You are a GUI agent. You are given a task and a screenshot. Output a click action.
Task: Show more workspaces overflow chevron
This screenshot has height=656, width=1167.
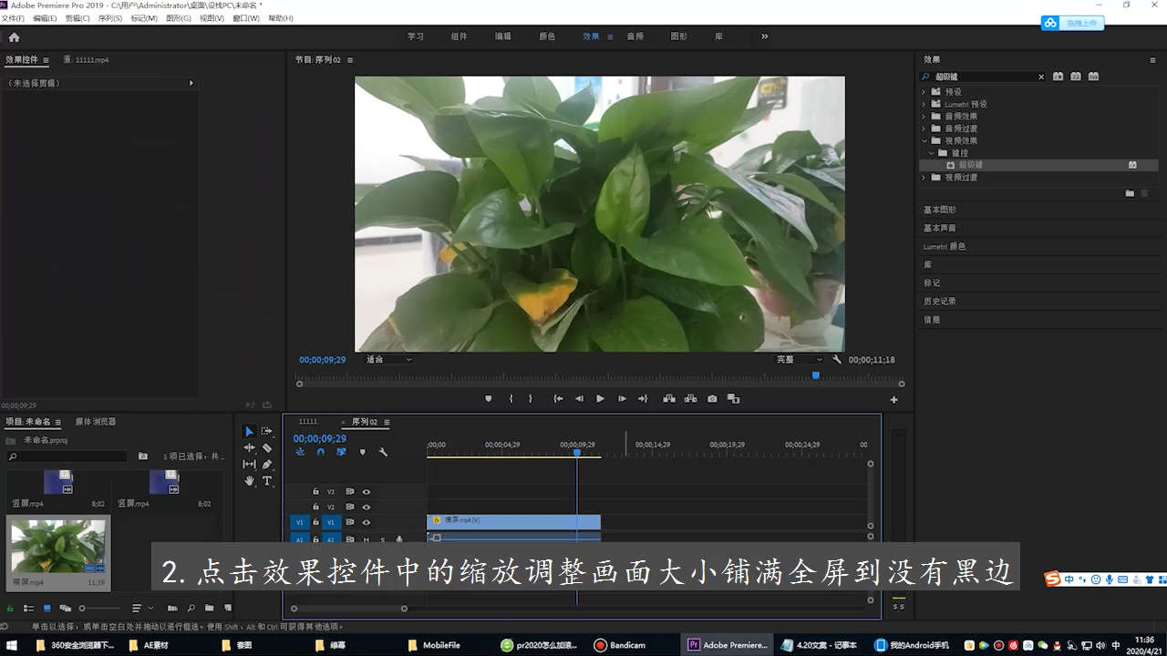pyautogui.click(x=764, y=36)
